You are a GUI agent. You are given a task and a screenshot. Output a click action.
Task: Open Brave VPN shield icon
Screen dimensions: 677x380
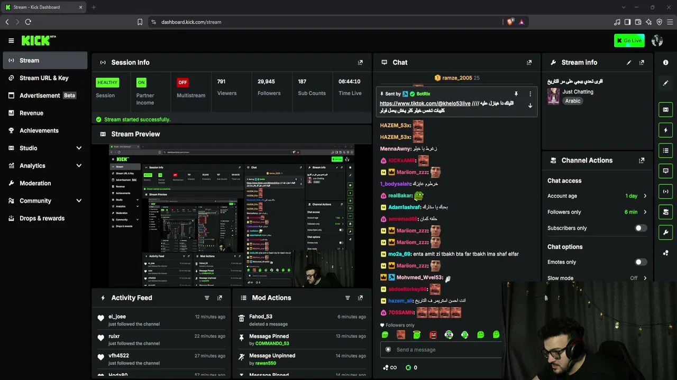coord(659,22)
